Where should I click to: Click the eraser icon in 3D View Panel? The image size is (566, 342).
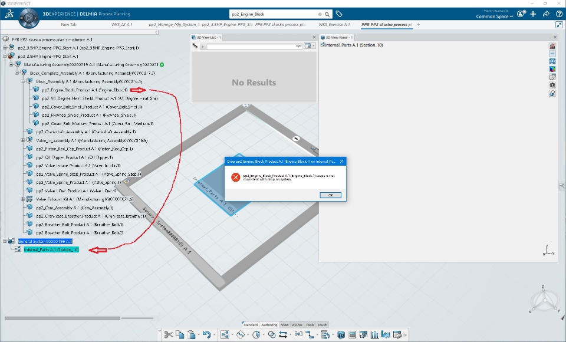click(552, 93)
